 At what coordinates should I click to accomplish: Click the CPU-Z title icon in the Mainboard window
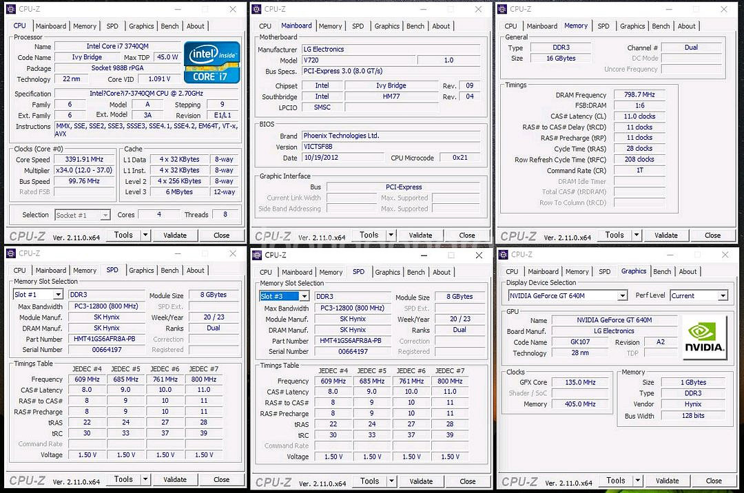point(257,9)
